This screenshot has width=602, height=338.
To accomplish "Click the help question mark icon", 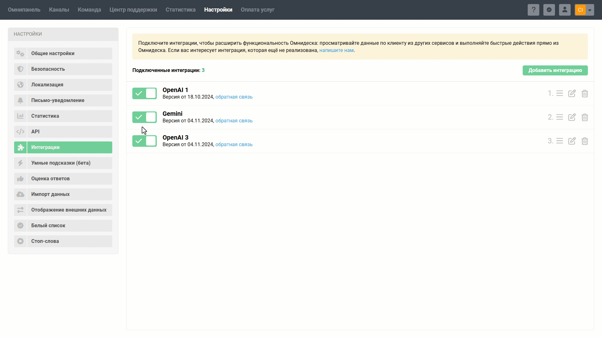I will [533, 10].
